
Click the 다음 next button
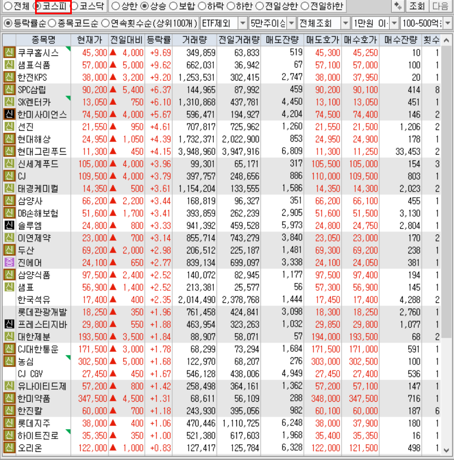(440, 6)
